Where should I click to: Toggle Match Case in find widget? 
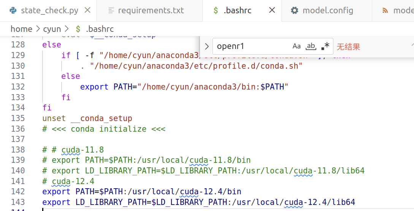[297, 46]
